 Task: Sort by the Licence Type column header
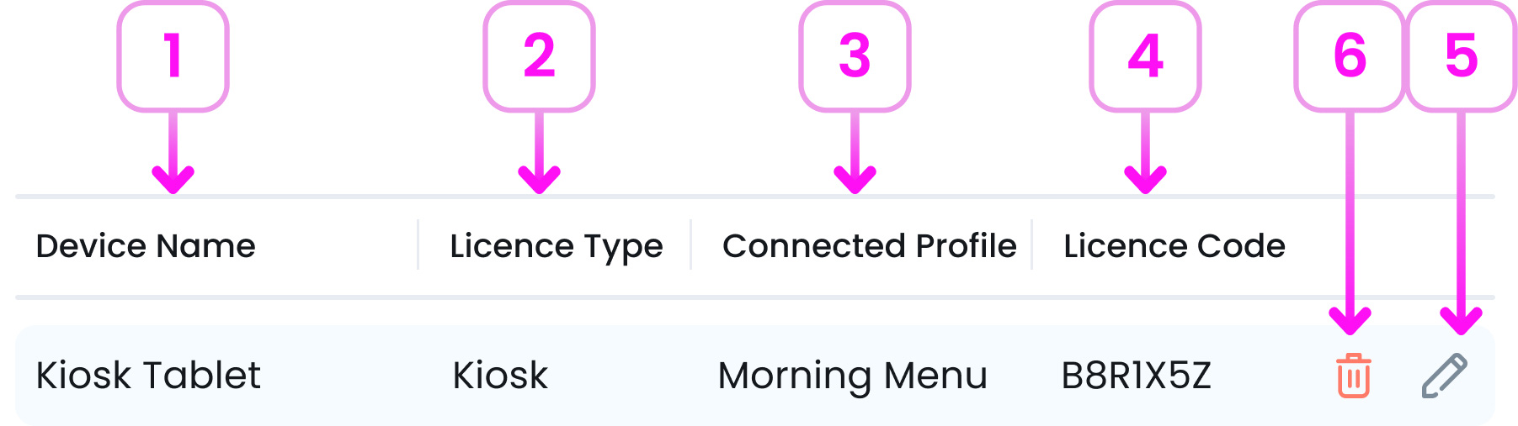click(x=556, y=246)
